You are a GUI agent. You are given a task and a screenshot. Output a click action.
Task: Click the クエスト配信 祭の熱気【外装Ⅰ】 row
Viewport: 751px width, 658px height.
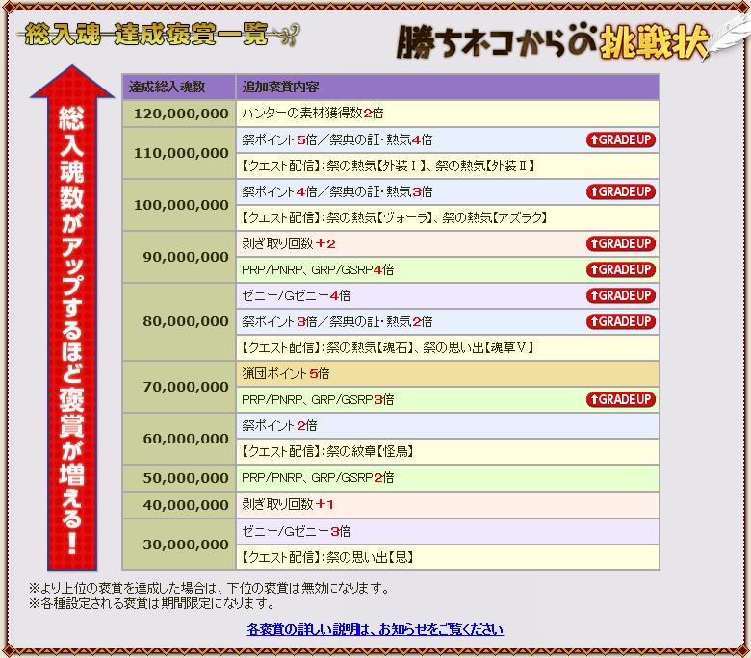(448, 166)
